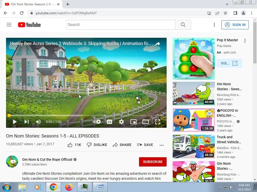257x192 pixels.
Task: Open Chrome three-dot menu
Action: click(251, 13)
